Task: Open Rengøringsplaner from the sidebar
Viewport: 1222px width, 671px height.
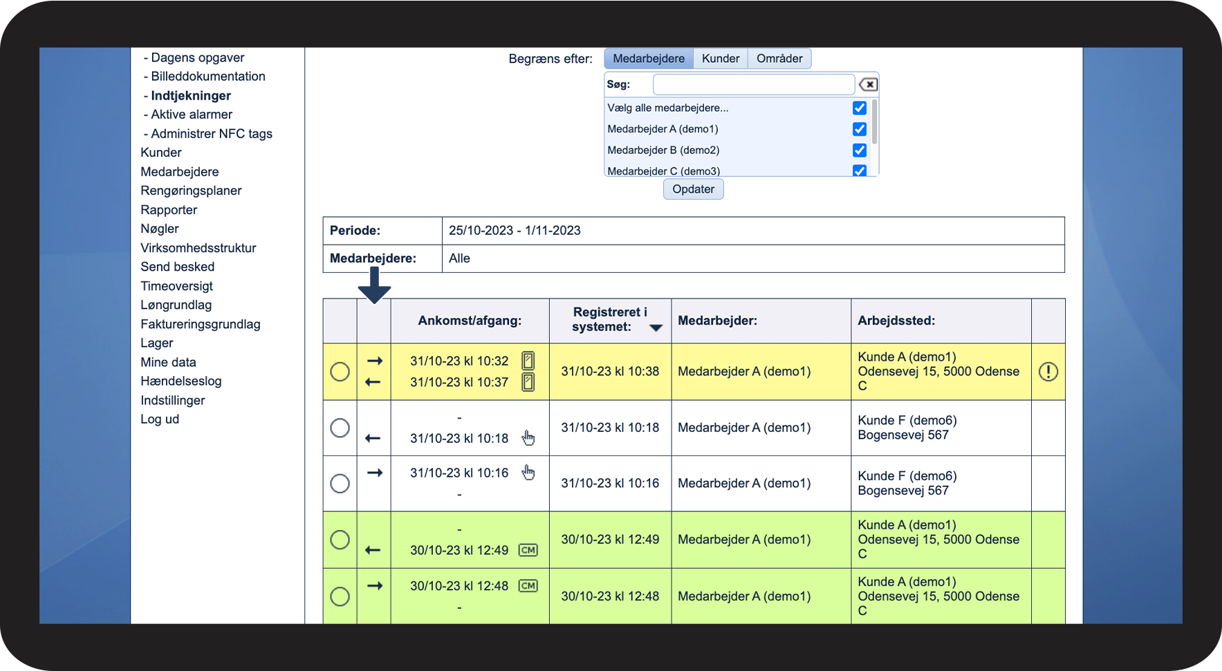Action: [191, 191]
